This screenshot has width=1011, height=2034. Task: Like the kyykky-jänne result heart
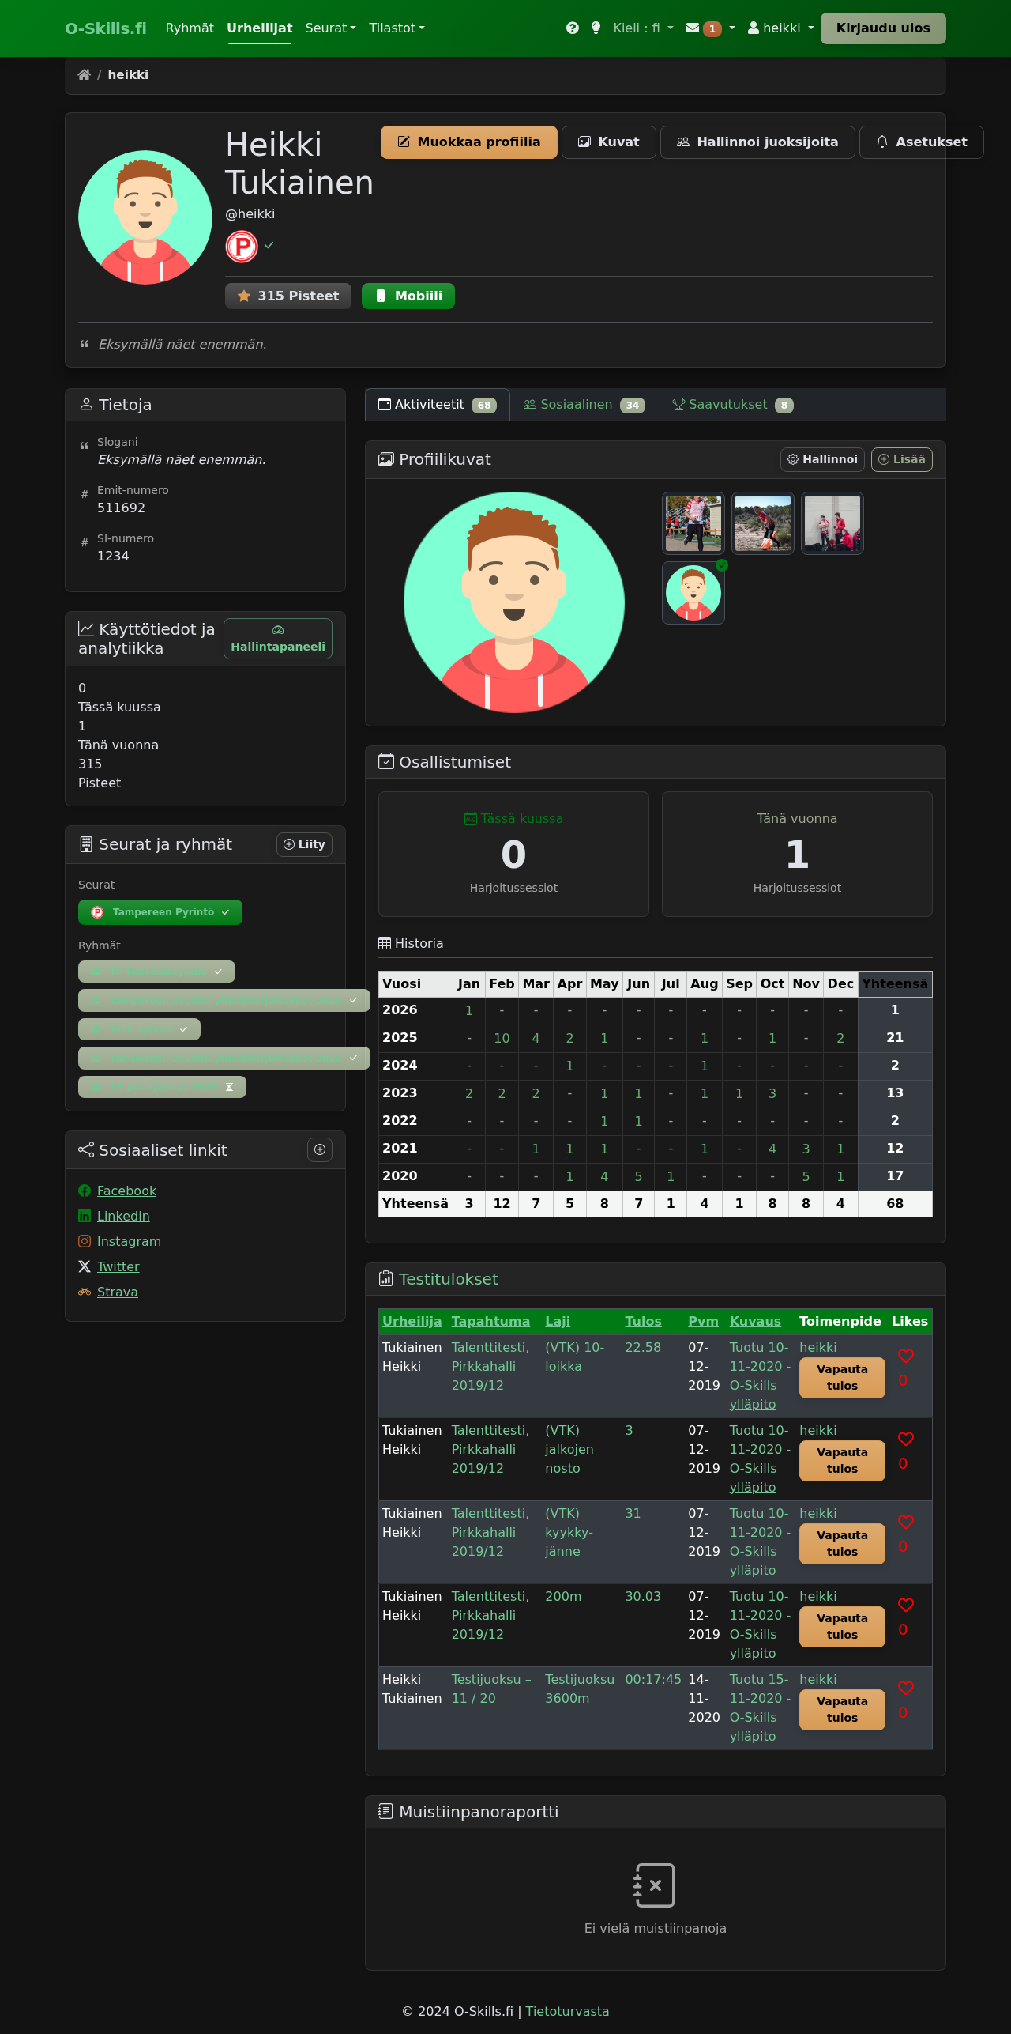click(x=906, y=1523)
